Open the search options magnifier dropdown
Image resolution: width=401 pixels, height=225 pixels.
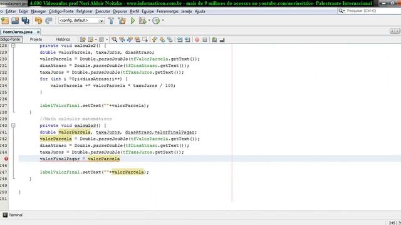341,11
